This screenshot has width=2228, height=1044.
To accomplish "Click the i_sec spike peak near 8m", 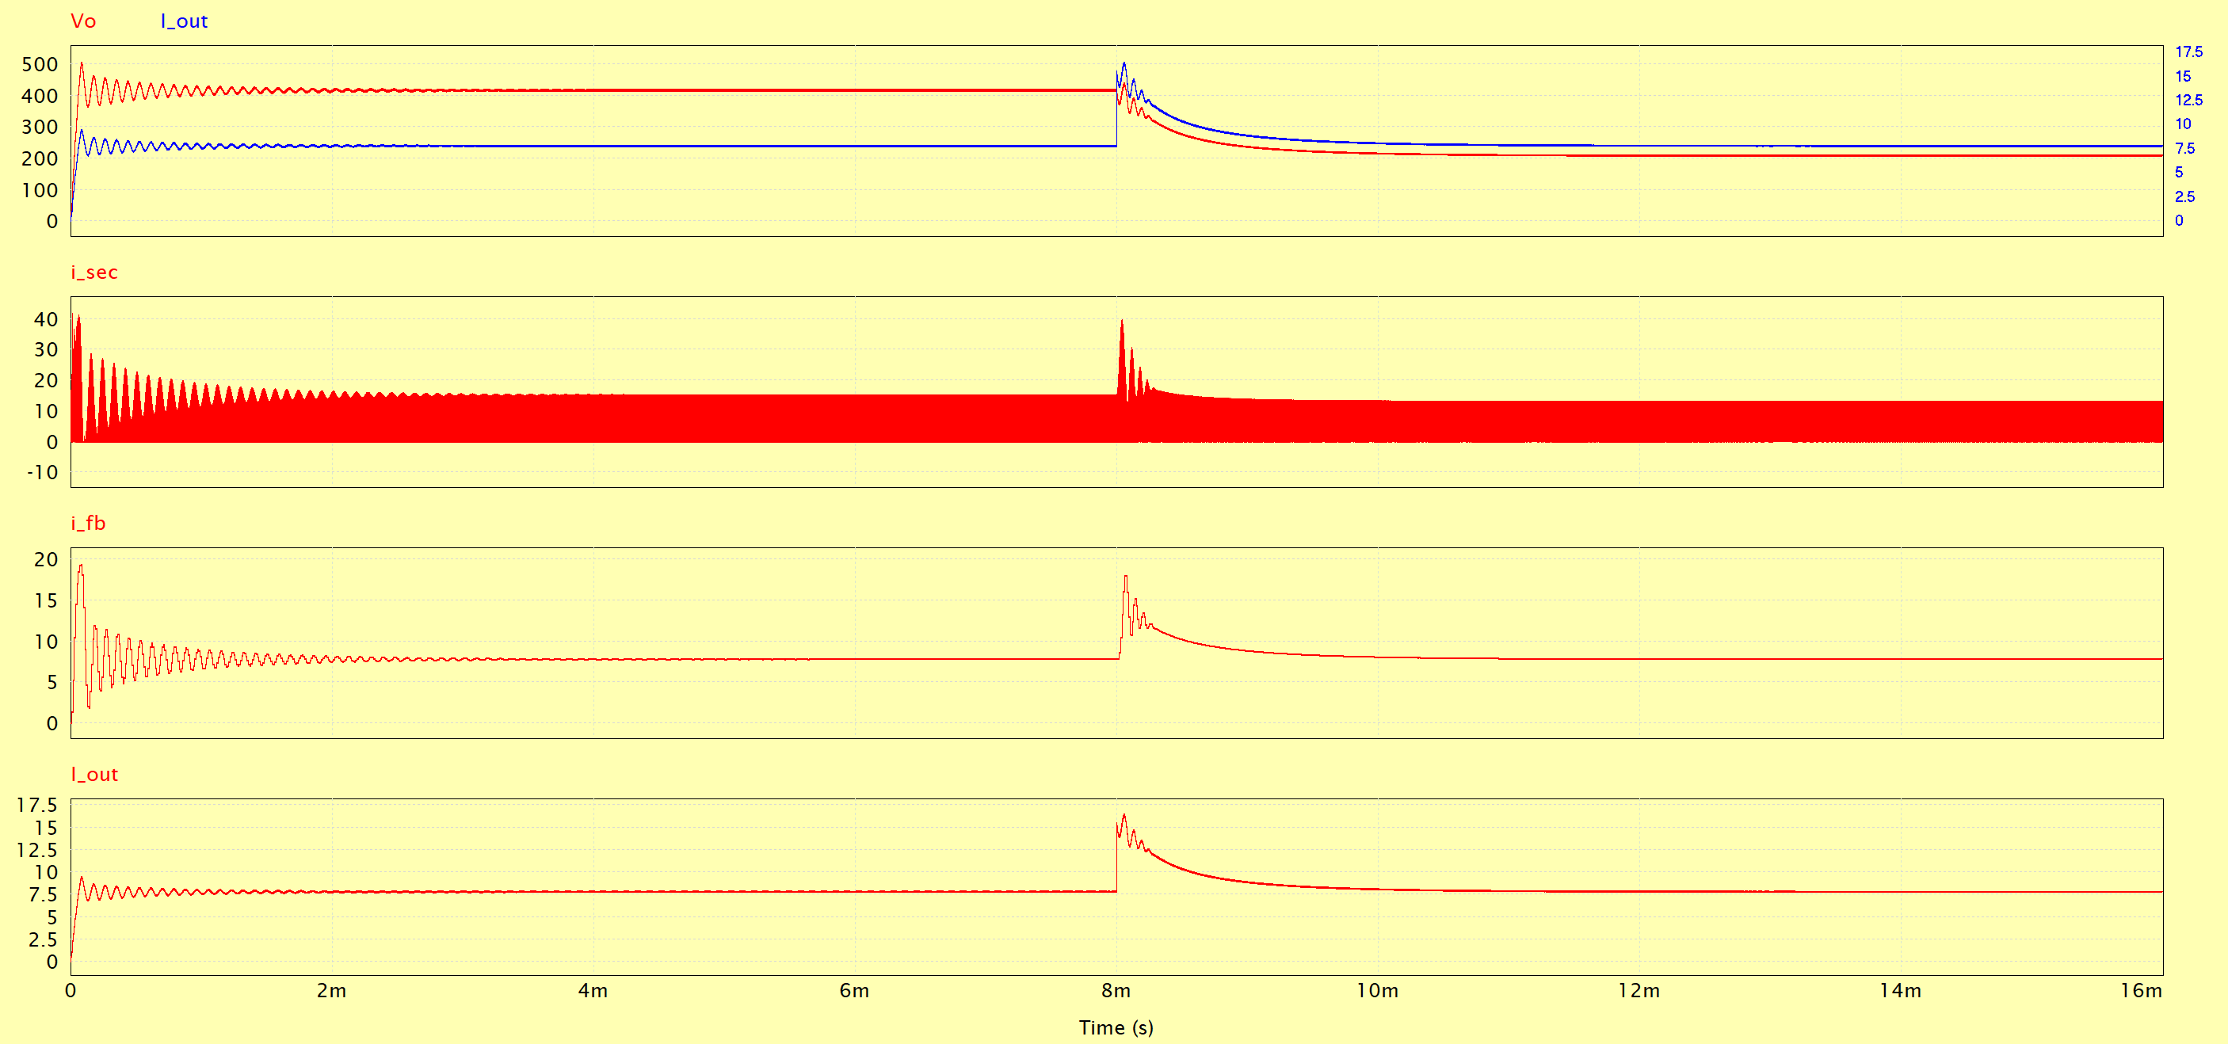I will tap(1122, 322).
